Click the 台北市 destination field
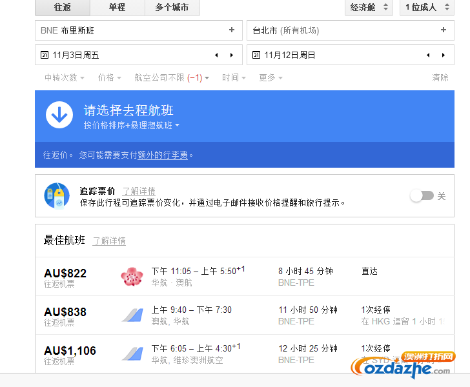The width and height of the screenshot is (470, 387). [350, 30]
